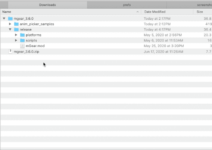Click the mgear_3.6.0 folder icon
Screen dimensions: 212x150
click(x=10, y=19)
